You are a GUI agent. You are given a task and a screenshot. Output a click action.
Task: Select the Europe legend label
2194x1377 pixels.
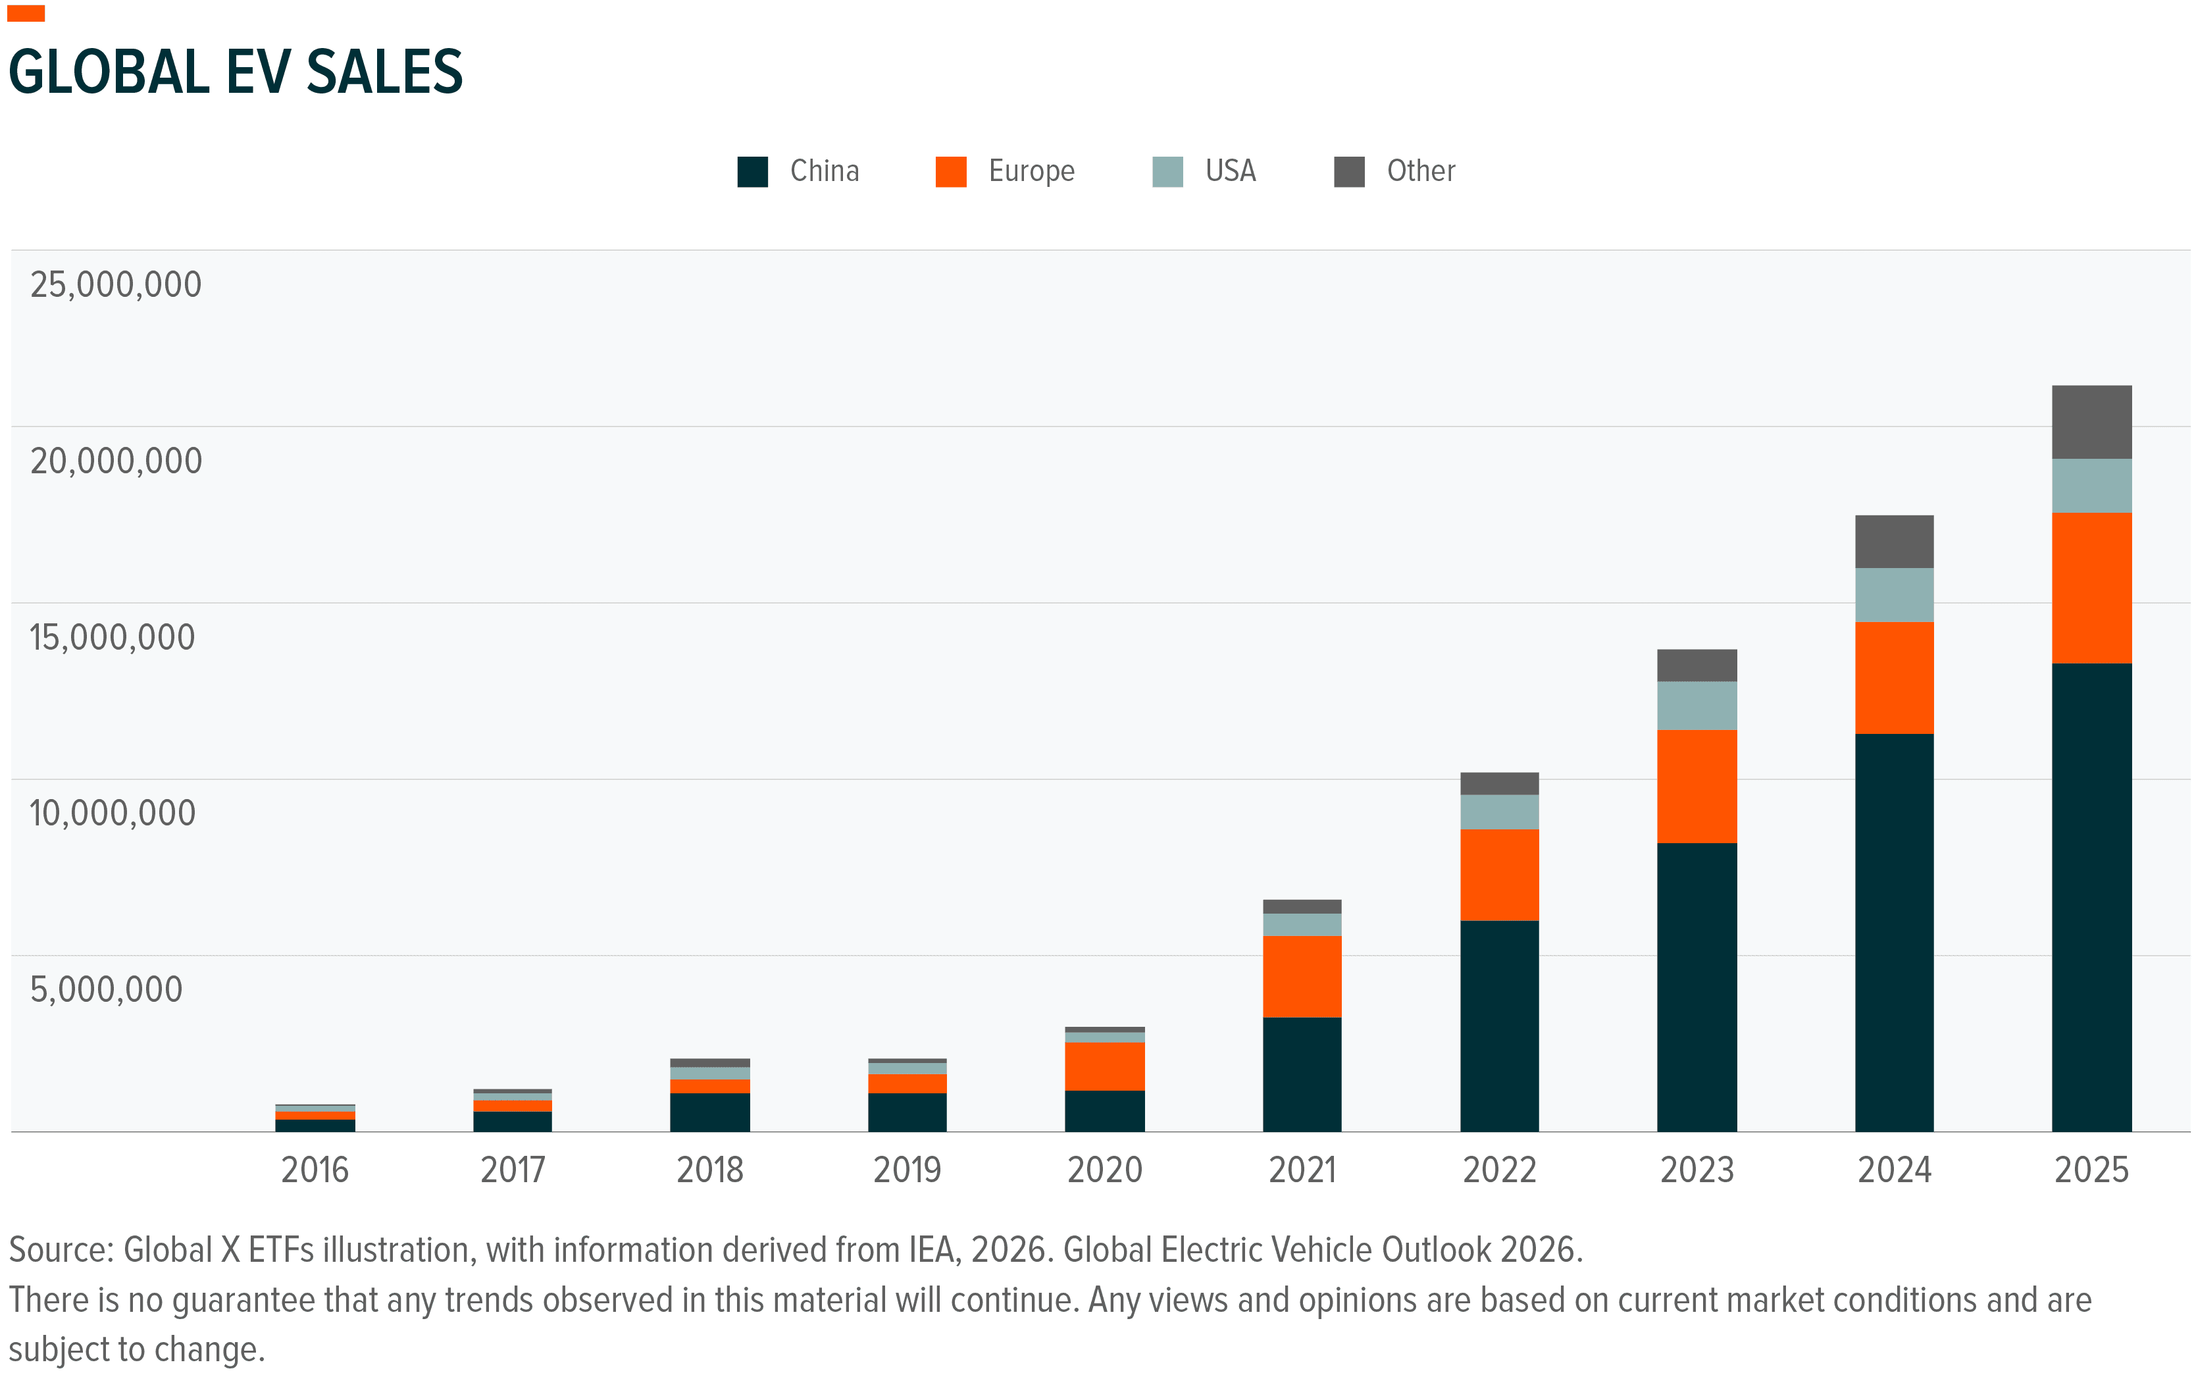[x=1031, y=171]
